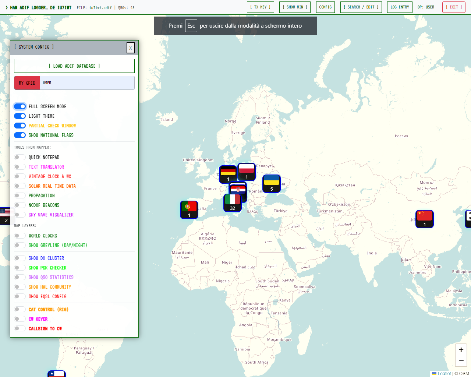
Task: Open the Config menu in top bar
Action: tap(325, 7)
